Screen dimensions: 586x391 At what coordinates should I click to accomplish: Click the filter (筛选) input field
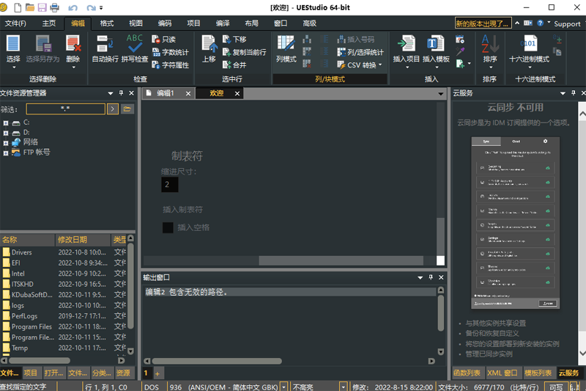(65, 109)
